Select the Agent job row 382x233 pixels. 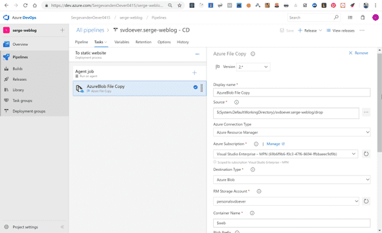pos(139,73)
